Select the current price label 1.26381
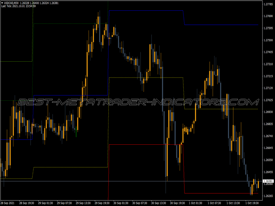 [x=268, y=181]
